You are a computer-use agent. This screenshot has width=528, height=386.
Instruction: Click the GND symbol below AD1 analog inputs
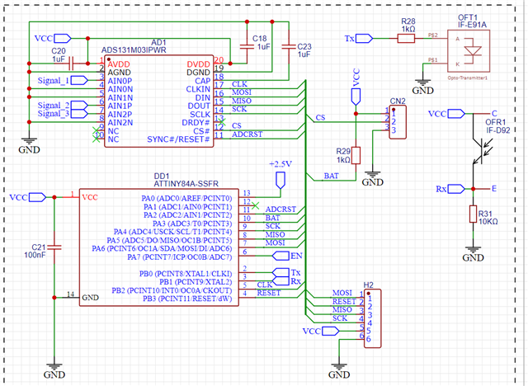pyautogui.click(x=30, y=141)
